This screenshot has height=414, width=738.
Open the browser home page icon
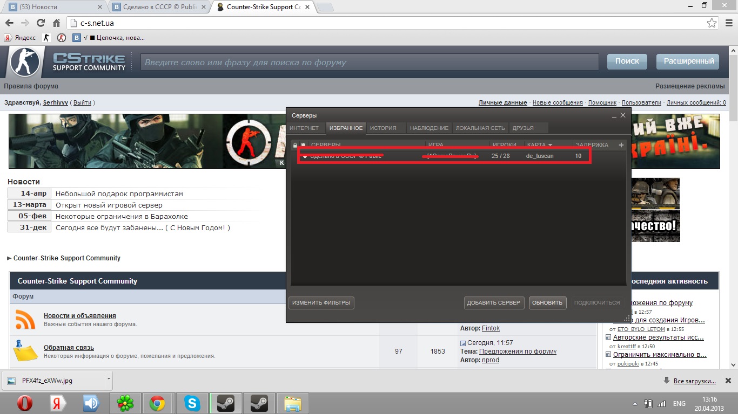[x=56, y=23]
